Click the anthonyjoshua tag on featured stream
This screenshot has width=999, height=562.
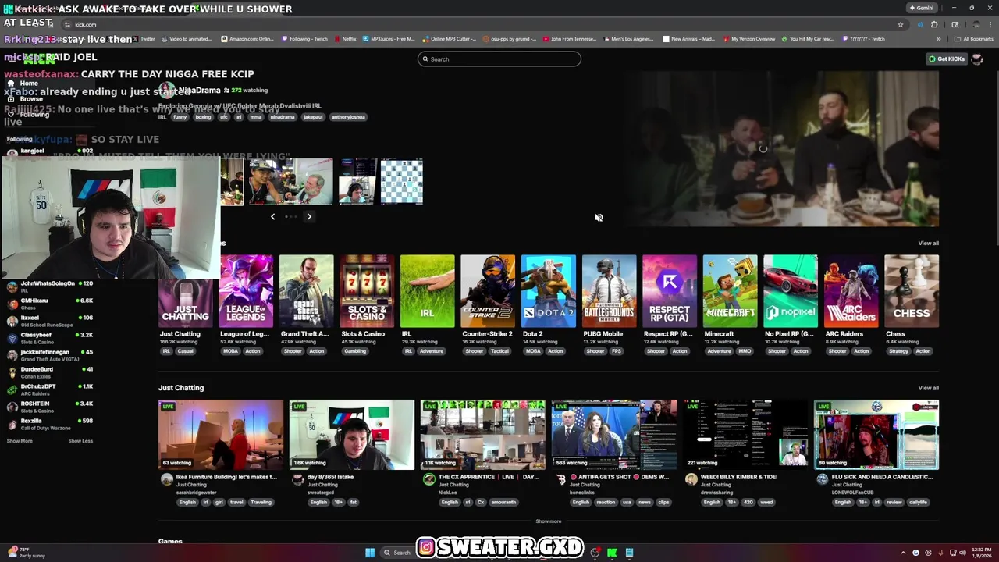(x=347, y=117)
